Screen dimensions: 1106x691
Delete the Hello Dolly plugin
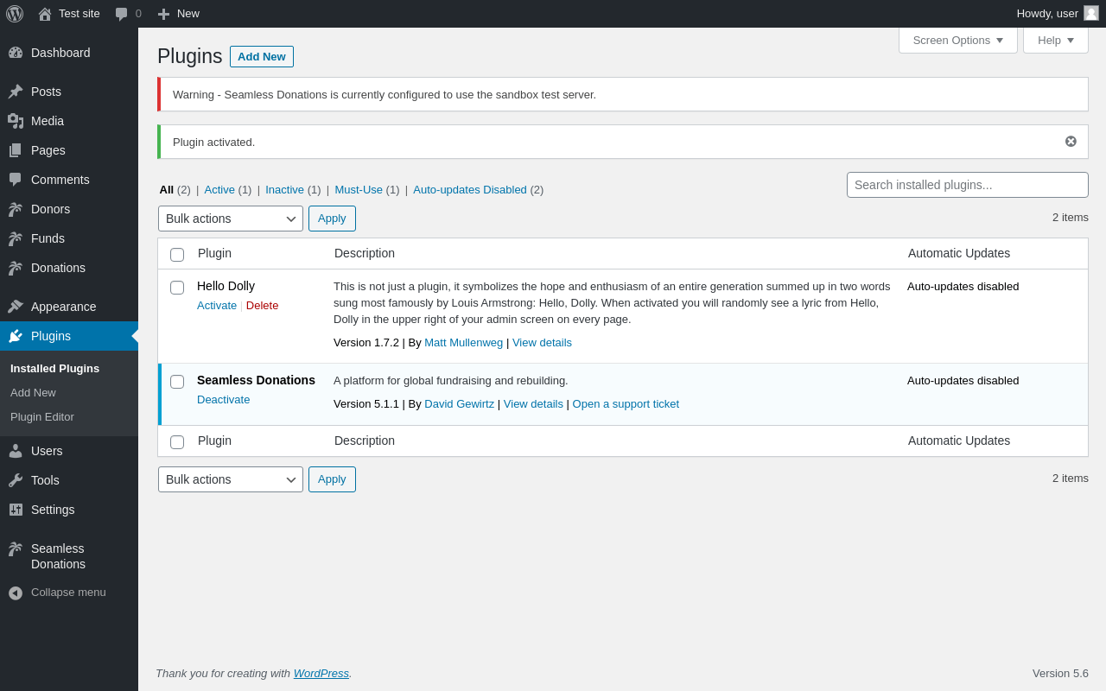click(x=263, y=306)
